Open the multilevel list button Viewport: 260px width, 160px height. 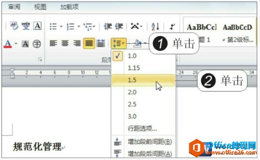click(x=89, y=27)
